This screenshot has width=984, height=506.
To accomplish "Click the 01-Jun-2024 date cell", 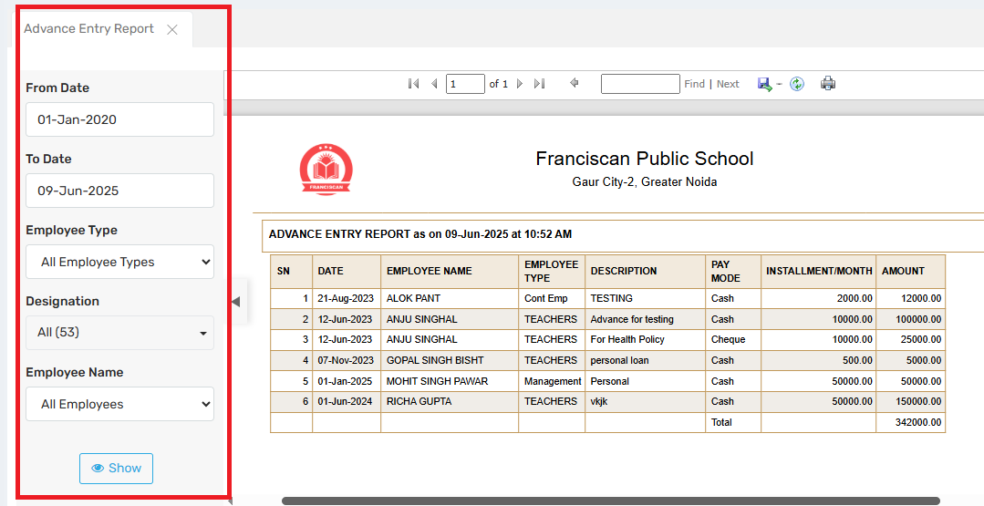I will 347,401.
